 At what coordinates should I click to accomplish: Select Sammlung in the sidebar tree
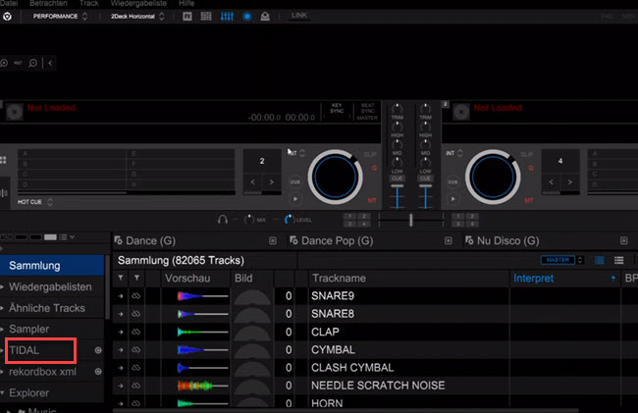point(52,266)
